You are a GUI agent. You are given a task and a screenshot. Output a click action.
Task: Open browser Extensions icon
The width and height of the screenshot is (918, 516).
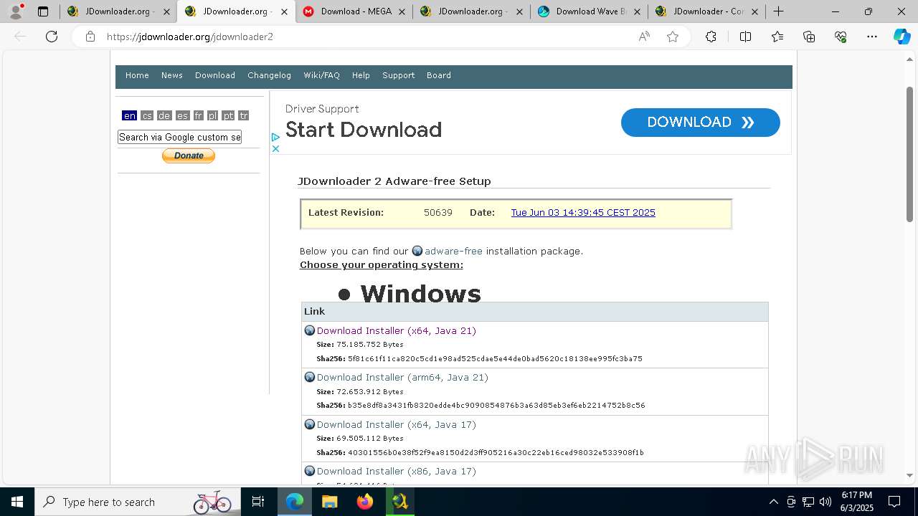(711, 37)
